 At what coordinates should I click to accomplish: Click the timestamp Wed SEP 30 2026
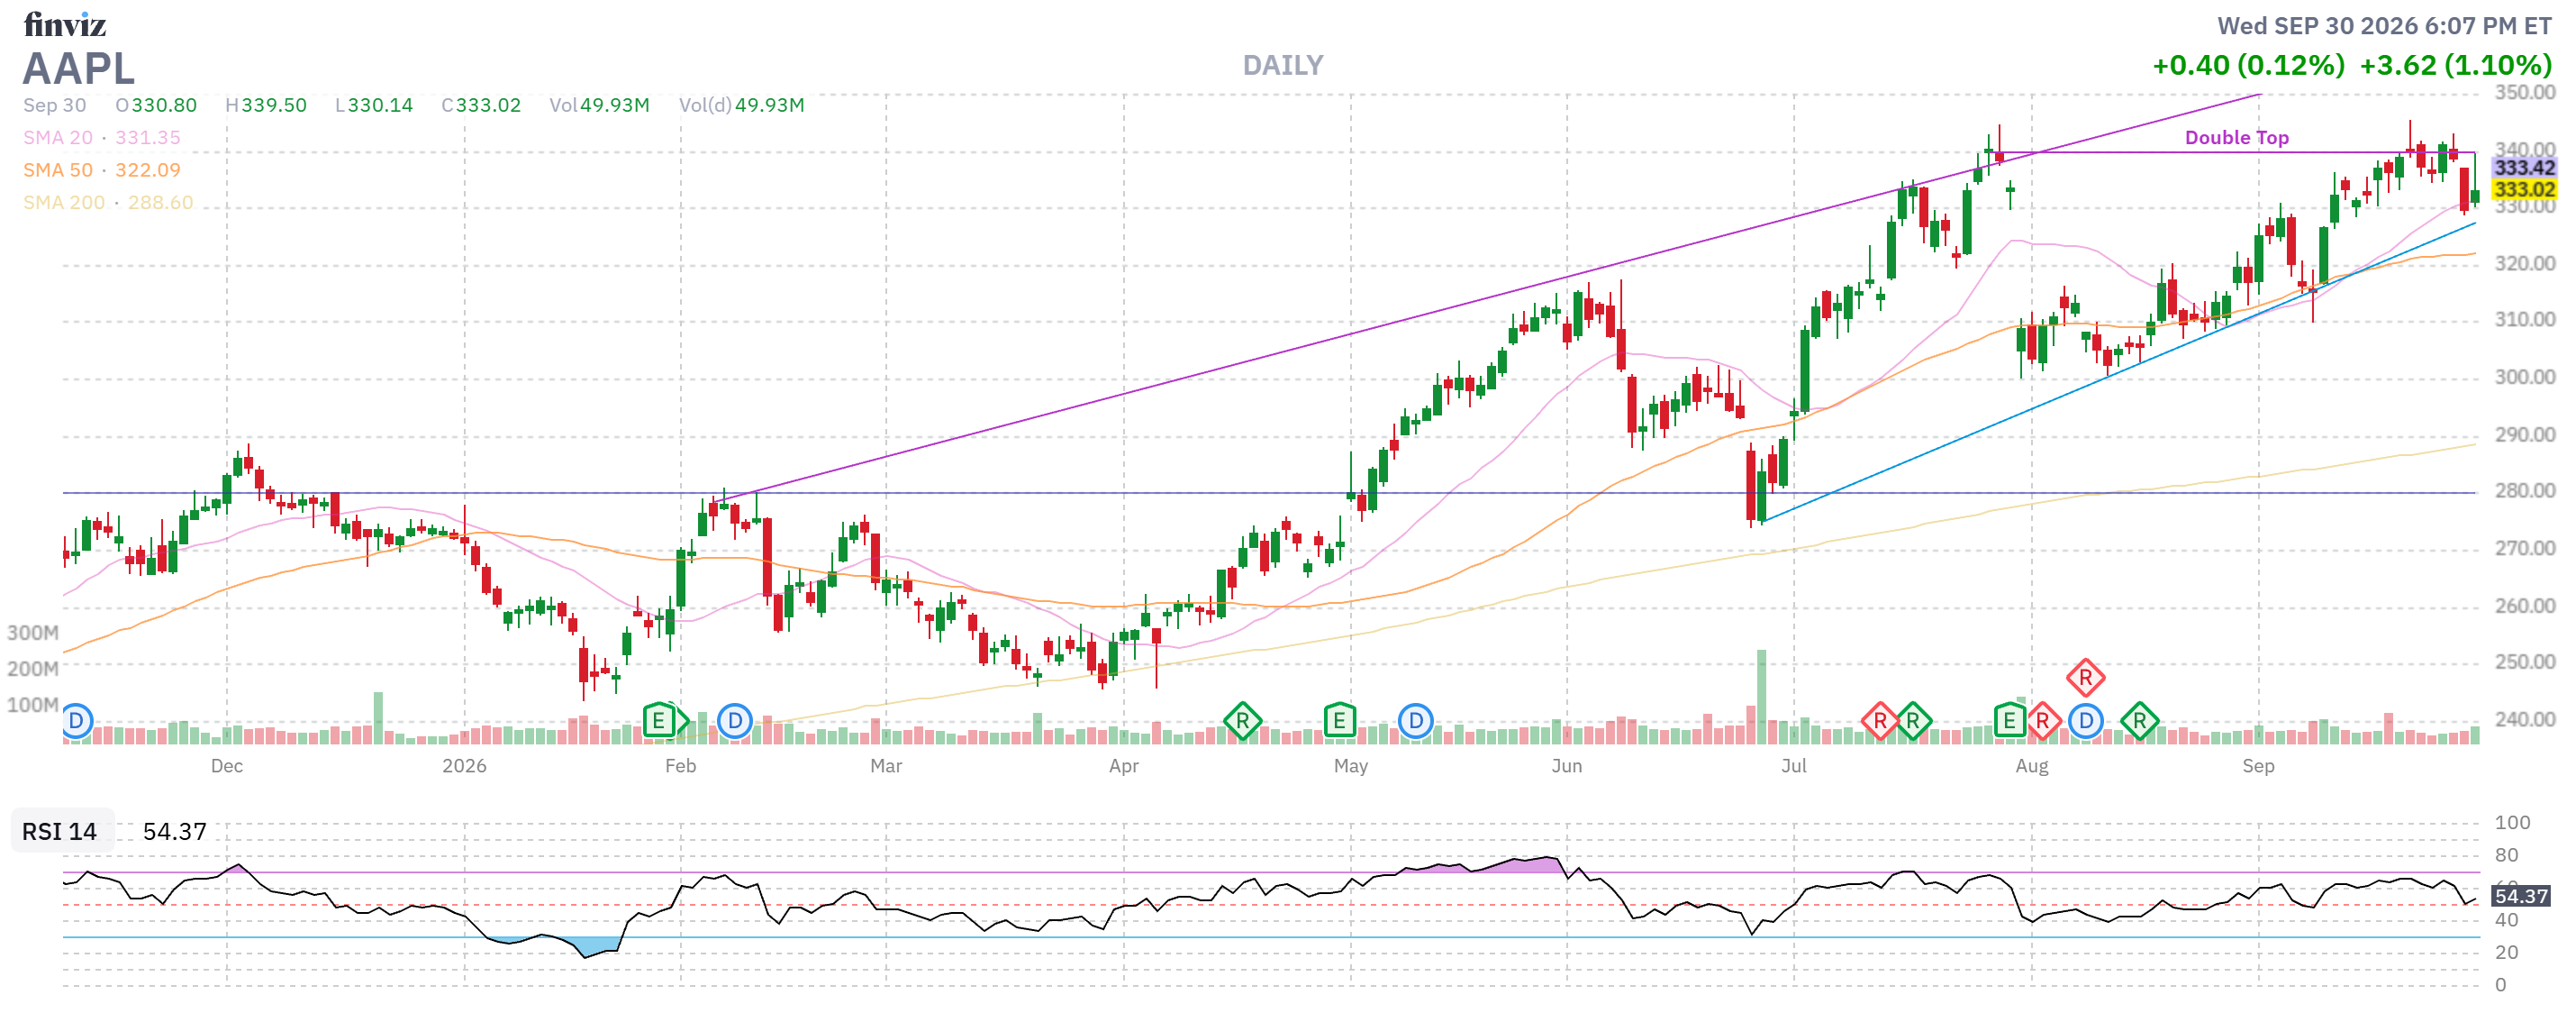tap(2384, 26)
